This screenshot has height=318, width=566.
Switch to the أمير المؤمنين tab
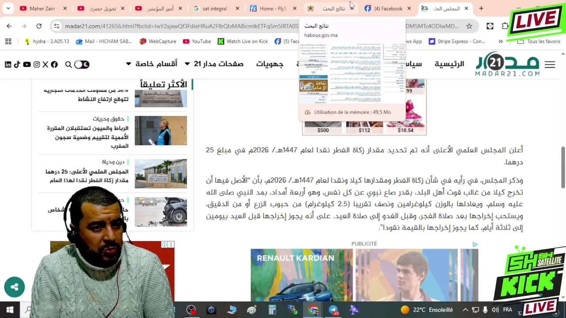click(158, 8)
